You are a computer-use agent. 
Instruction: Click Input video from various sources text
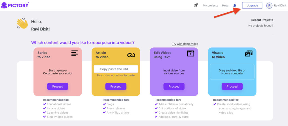[174, 72]
